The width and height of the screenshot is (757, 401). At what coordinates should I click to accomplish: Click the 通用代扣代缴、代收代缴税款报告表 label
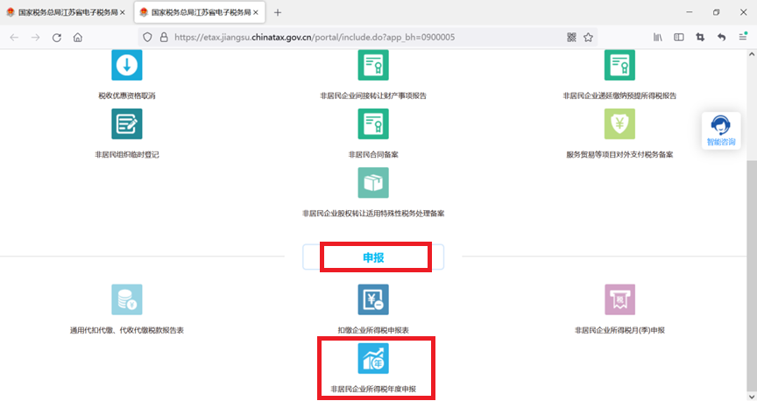coord(127,331)
